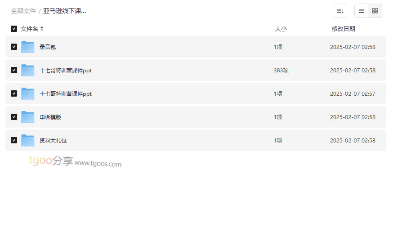This screenshot has height=231, width=393.
Task: Sort by the 修改日期 column header
Action: [344, 29]
